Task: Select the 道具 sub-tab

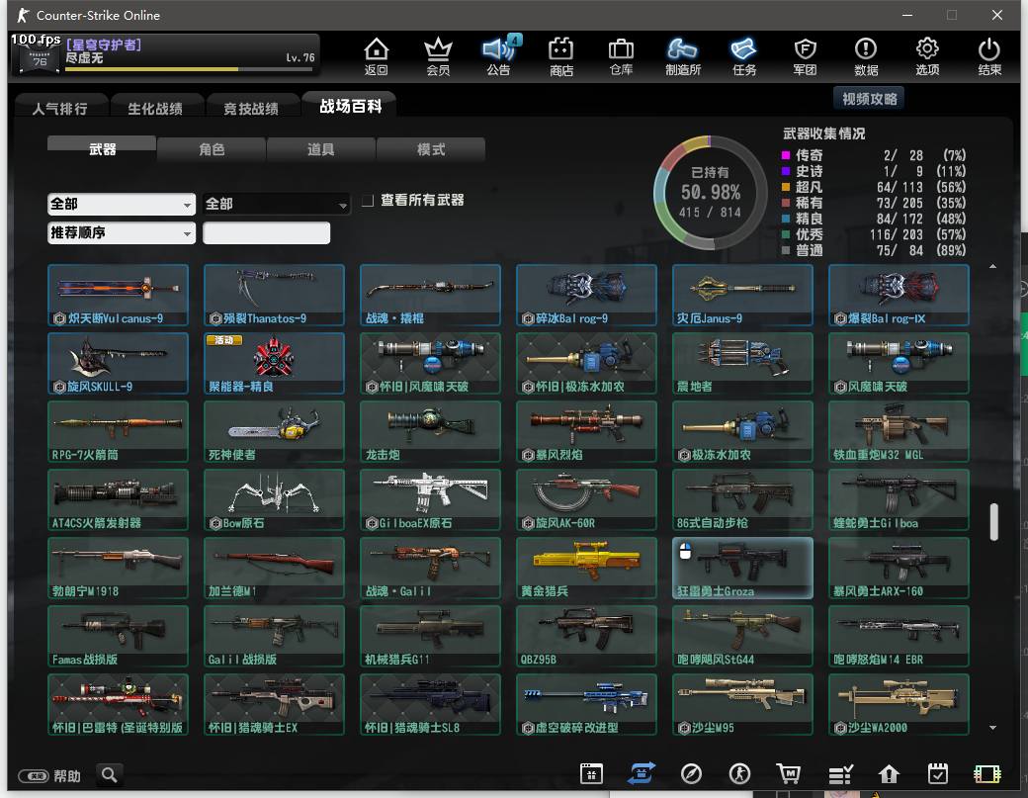Action: (x=320, y=149)
